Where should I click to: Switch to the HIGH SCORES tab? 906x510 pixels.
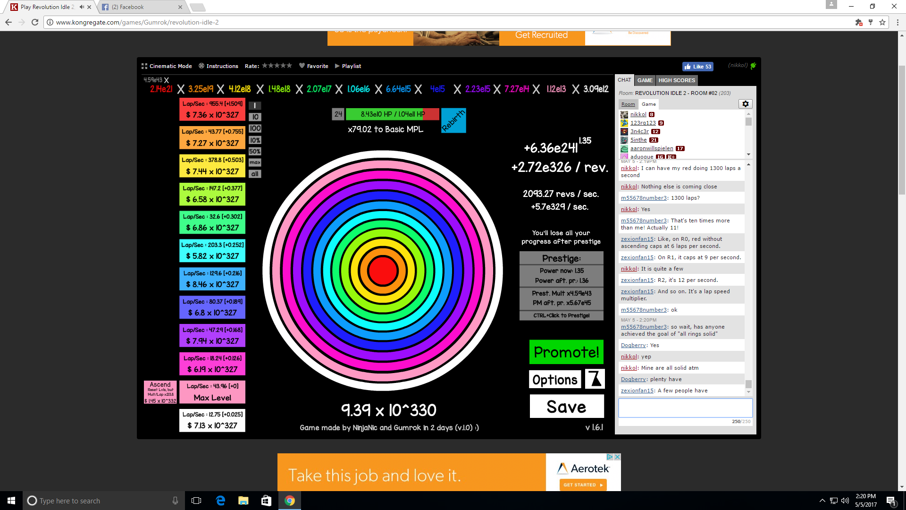tap(677, 80)
